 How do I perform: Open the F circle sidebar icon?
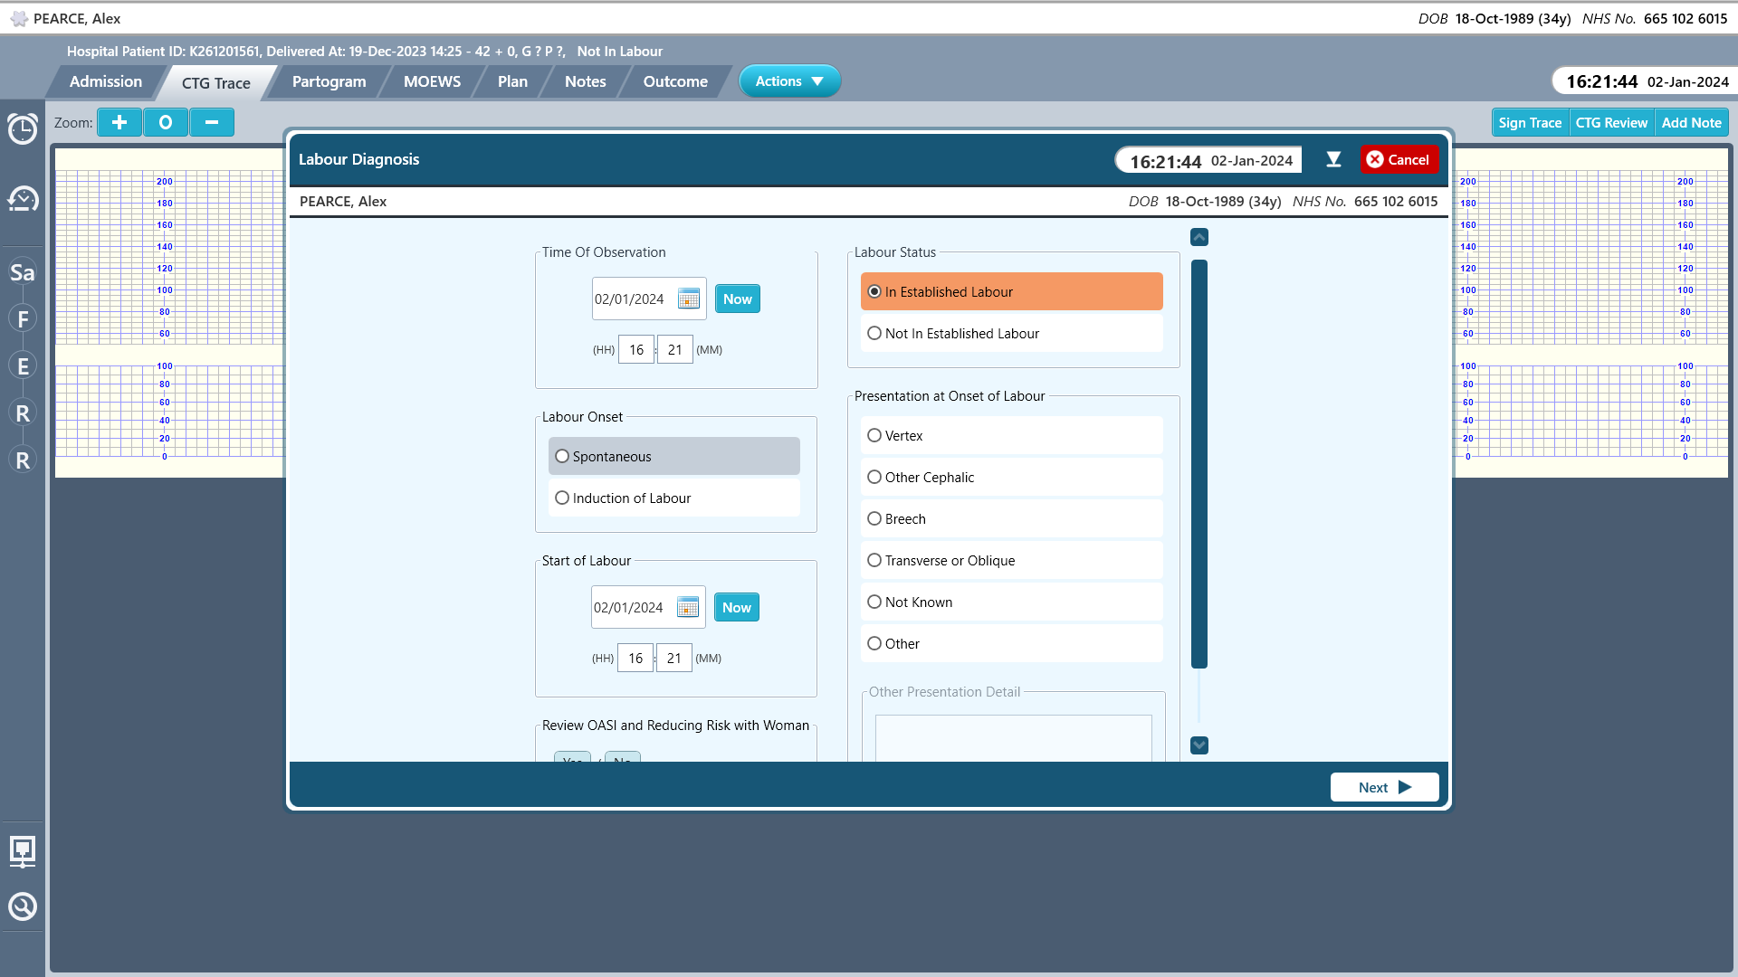point(23,319)
